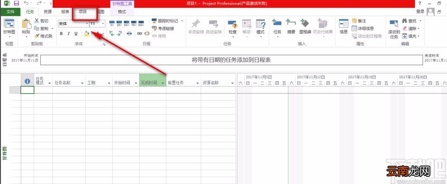
Task: Toggle italic I formatting
Action: (x=68, y=33)
